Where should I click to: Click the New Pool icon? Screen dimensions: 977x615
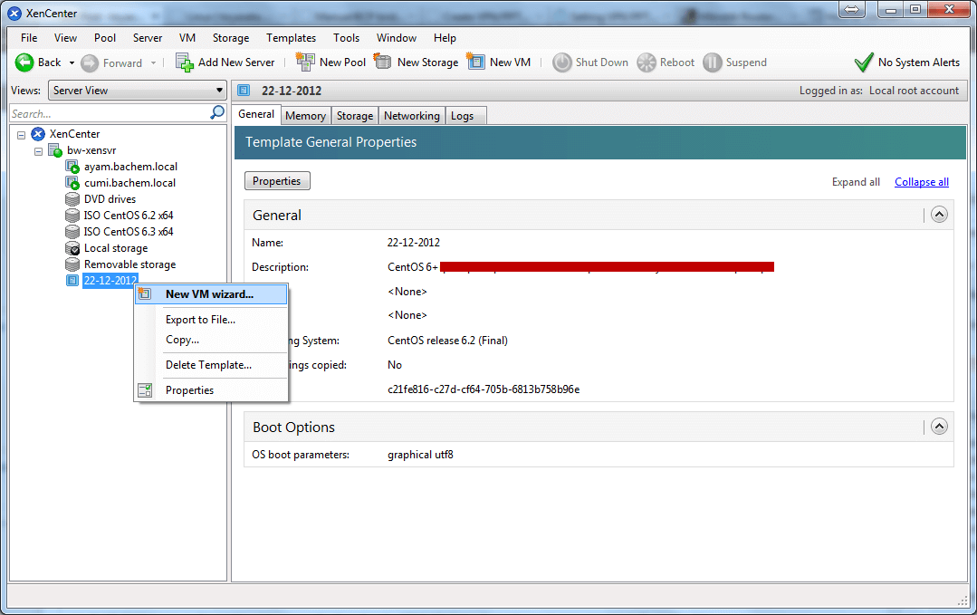(305, 62)
